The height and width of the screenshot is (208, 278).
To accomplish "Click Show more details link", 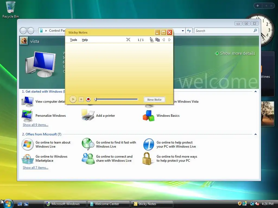I will (x=235, y=53).
